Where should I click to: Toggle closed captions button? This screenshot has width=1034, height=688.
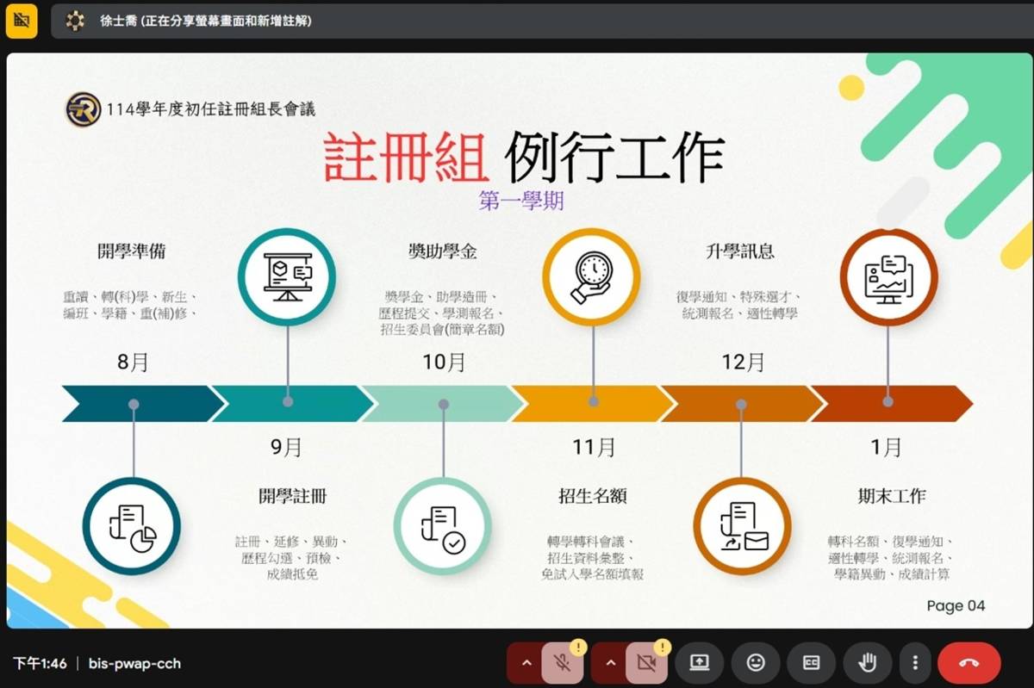click(812, 663)
